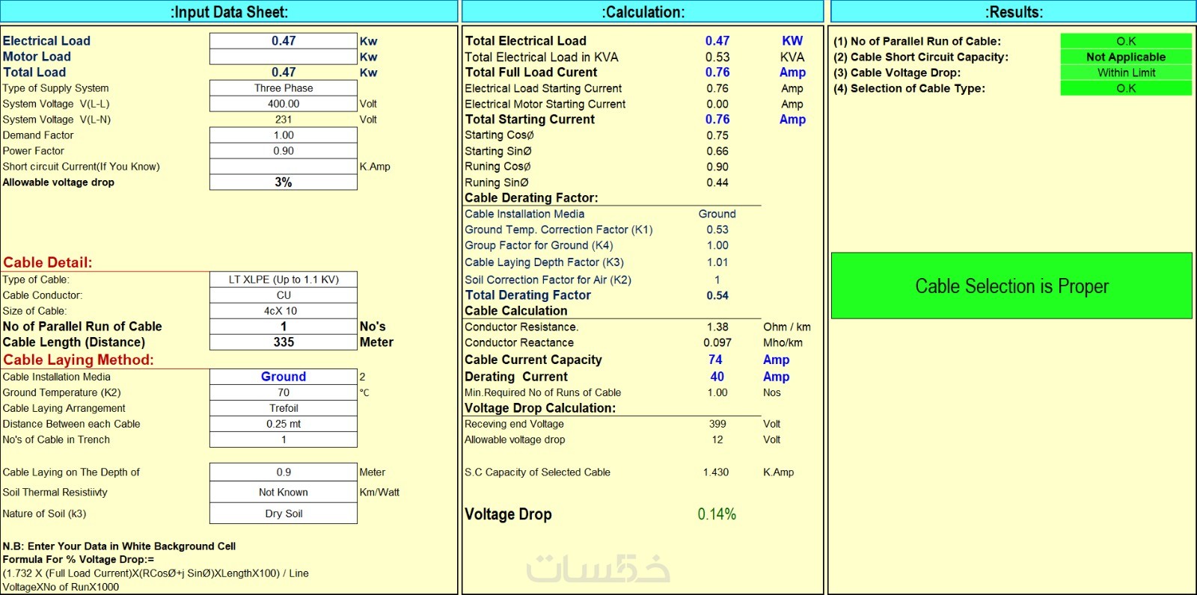Click the Ground Temp. Correction Factor (K1) label
The height and width of the screenshot is (595, 1197).
(558, 229)
